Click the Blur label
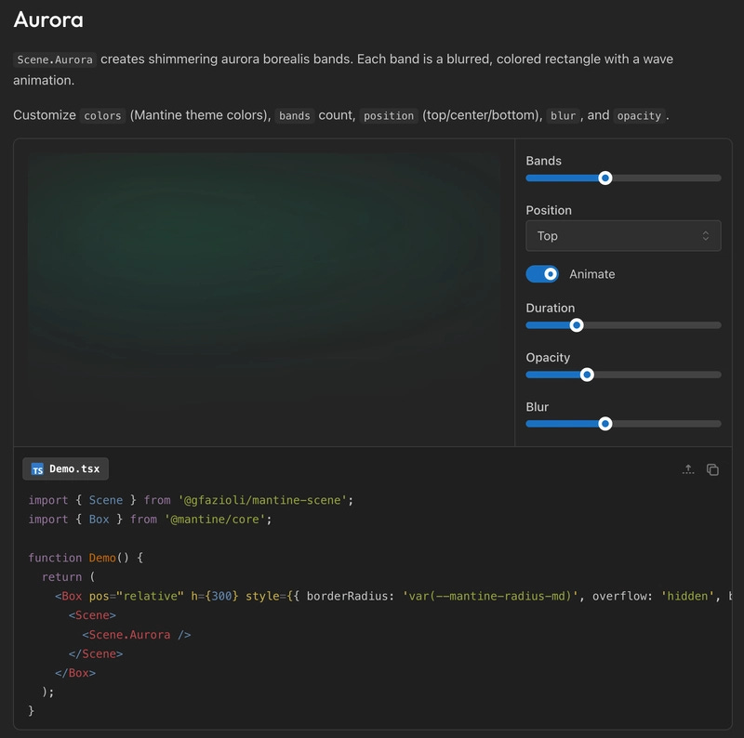Screen dimensions: 744x738 tap(538, 407)
